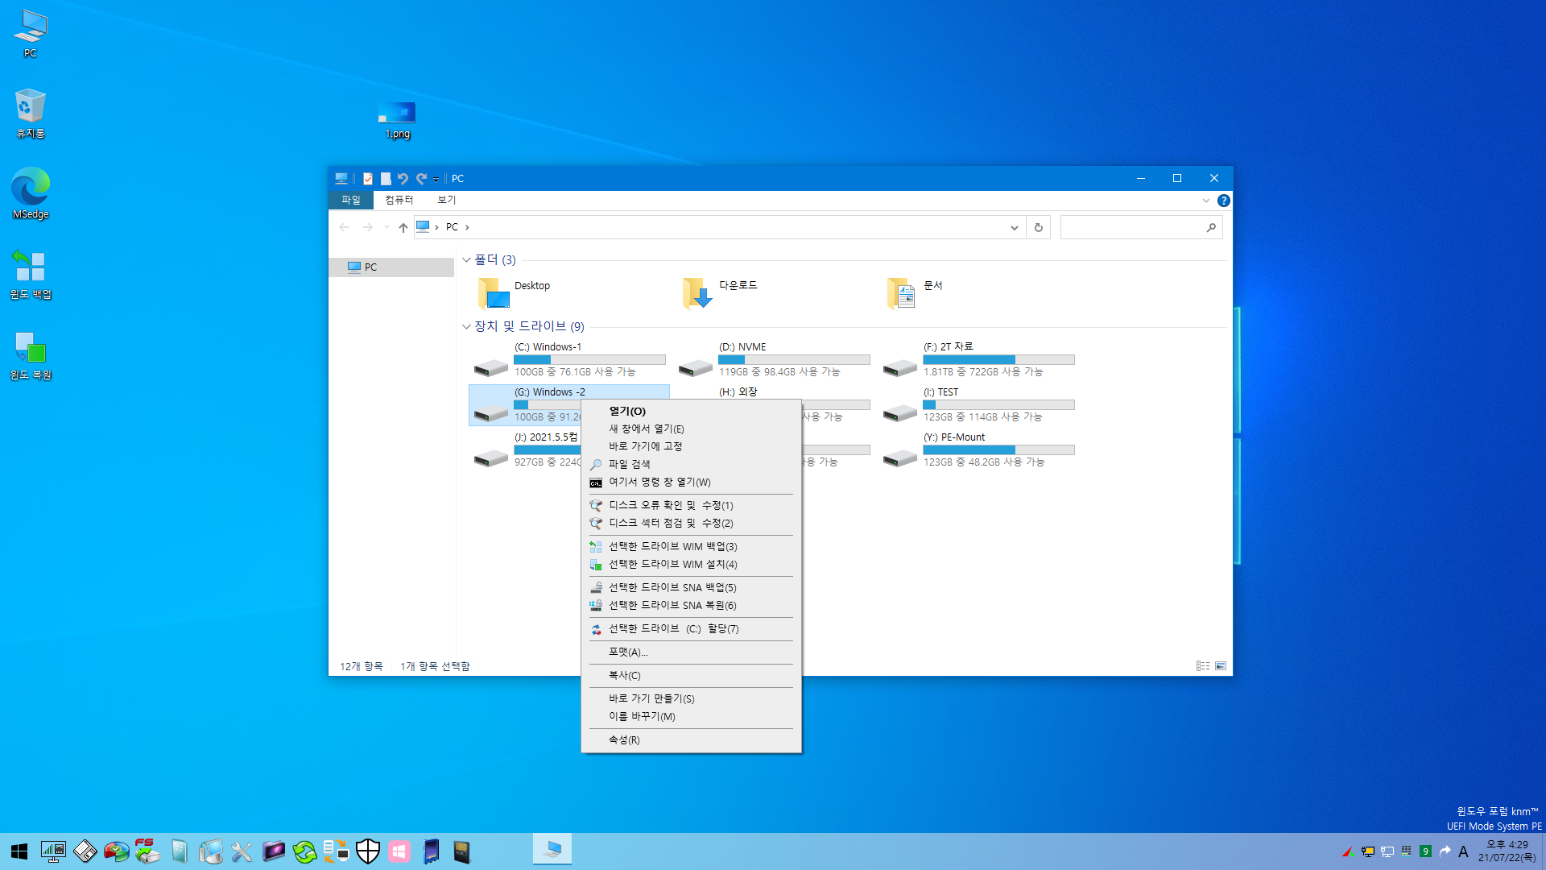Image resolution: width=1546 pixels, height=870 pixels.
Task: Click the network monitor tray icon
Action: click(1387, 851)
